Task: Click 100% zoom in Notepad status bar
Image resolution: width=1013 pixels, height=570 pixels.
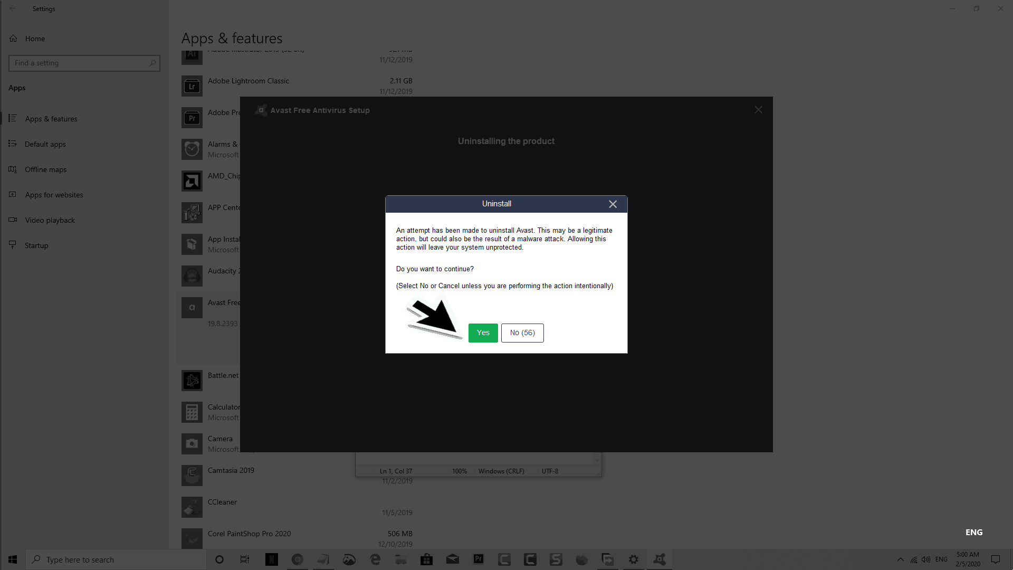Action: [460, 471]
